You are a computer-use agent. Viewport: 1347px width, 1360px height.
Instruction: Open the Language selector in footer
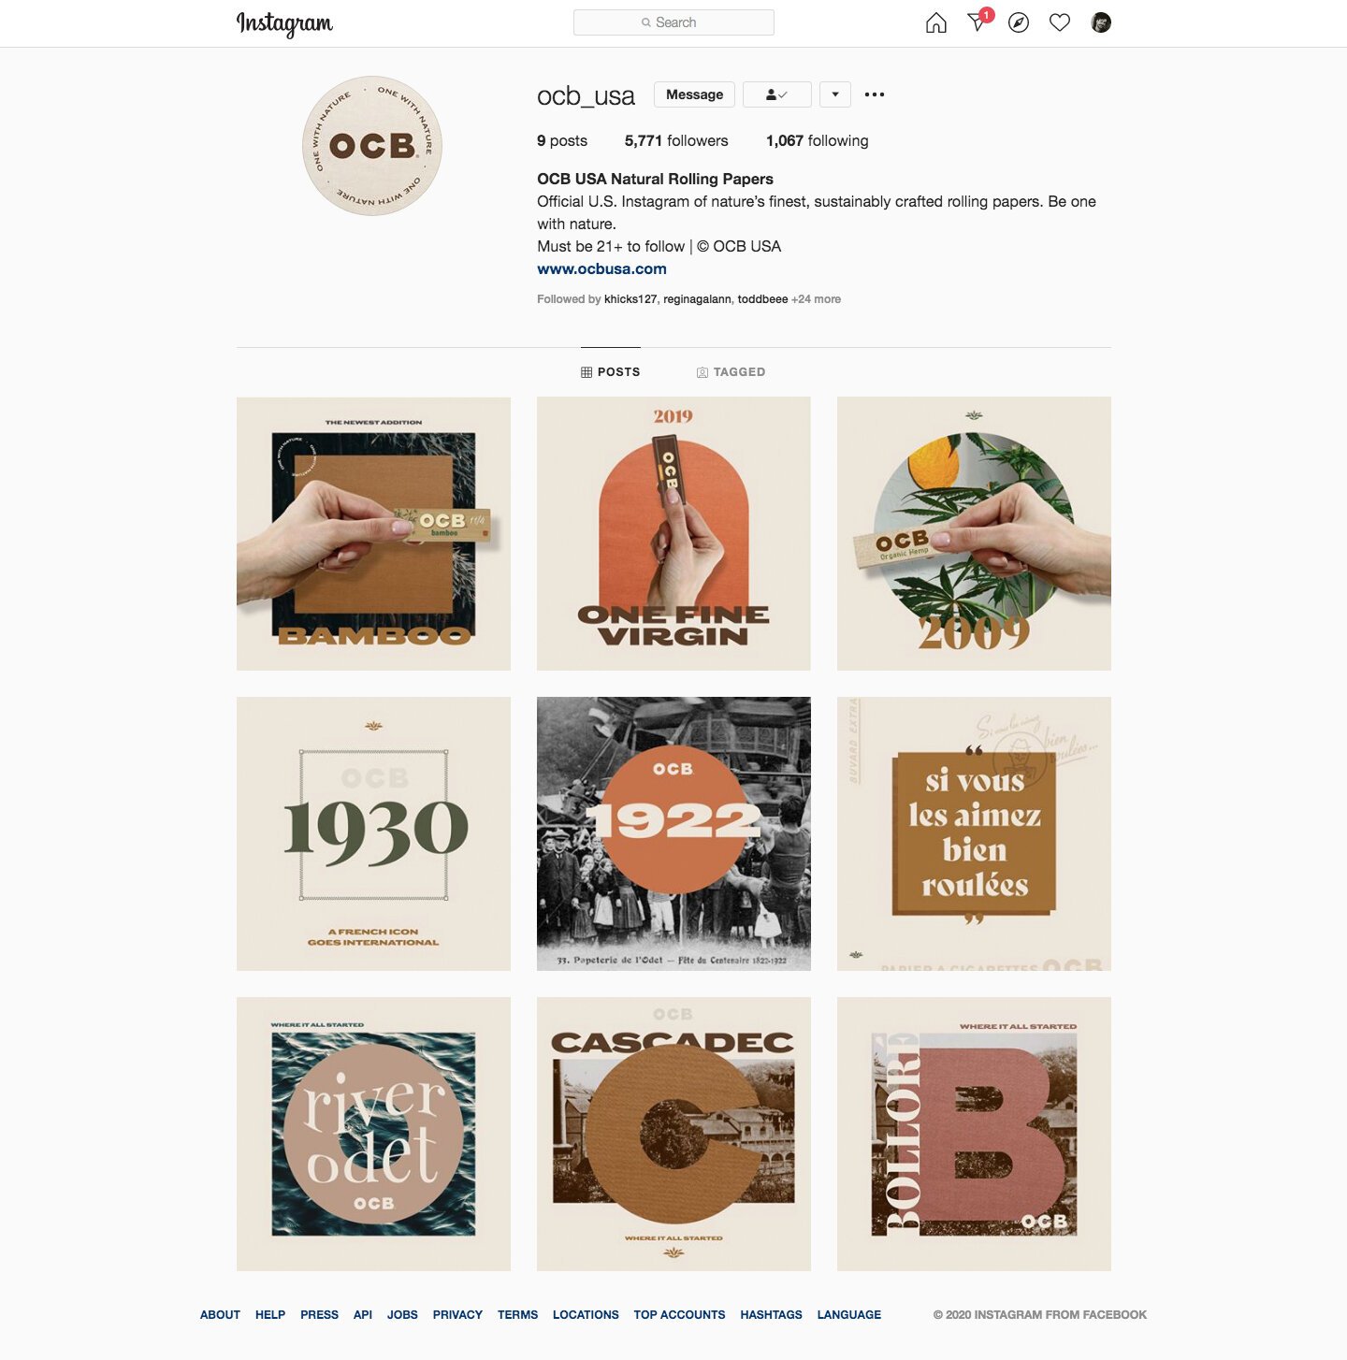click(x=848, y=1314)
